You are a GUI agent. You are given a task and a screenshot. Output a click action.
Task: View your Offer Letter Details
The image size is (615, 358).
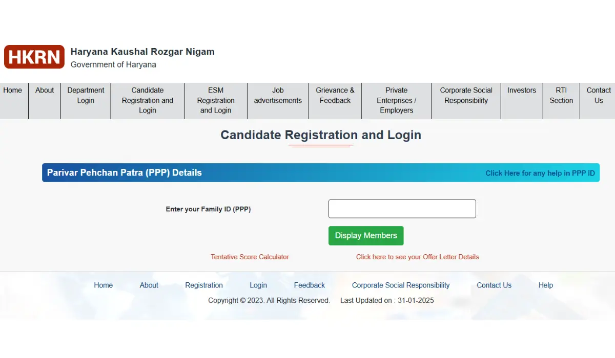pyautogui.click(x=417, y=257)
